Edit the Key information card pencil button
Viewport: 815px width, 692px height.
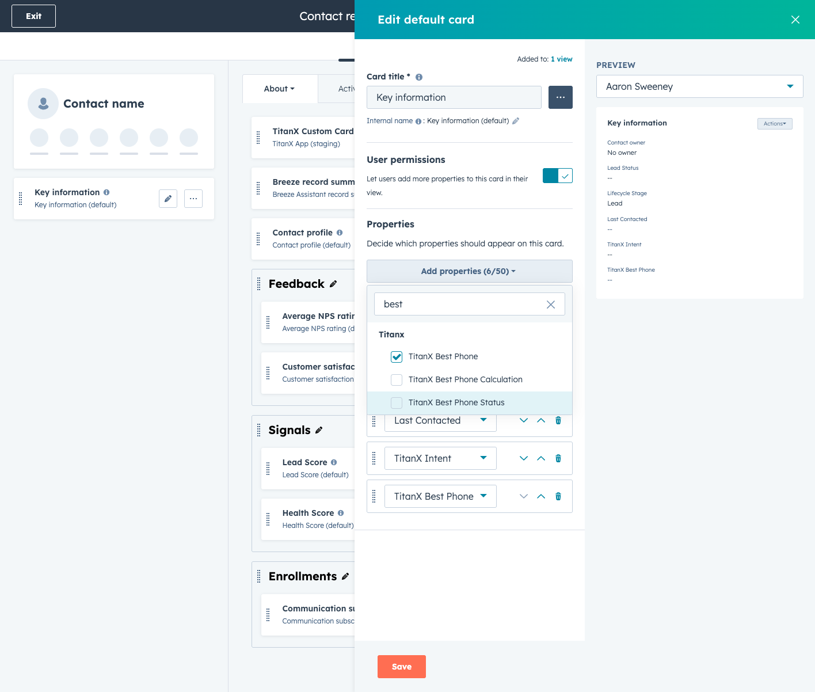click(x=168, y=199)
